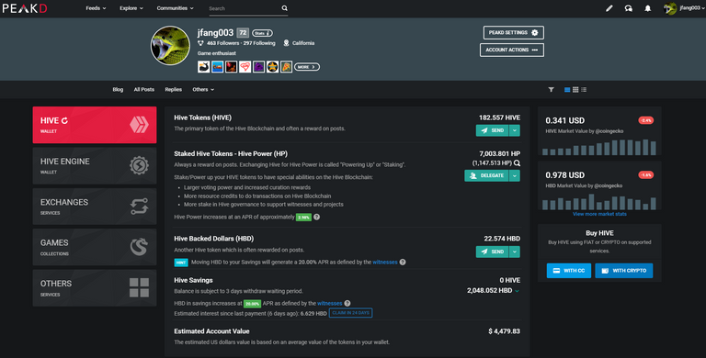Open PeakD Settings
The image size is (706, 358).
coord(514,32)
